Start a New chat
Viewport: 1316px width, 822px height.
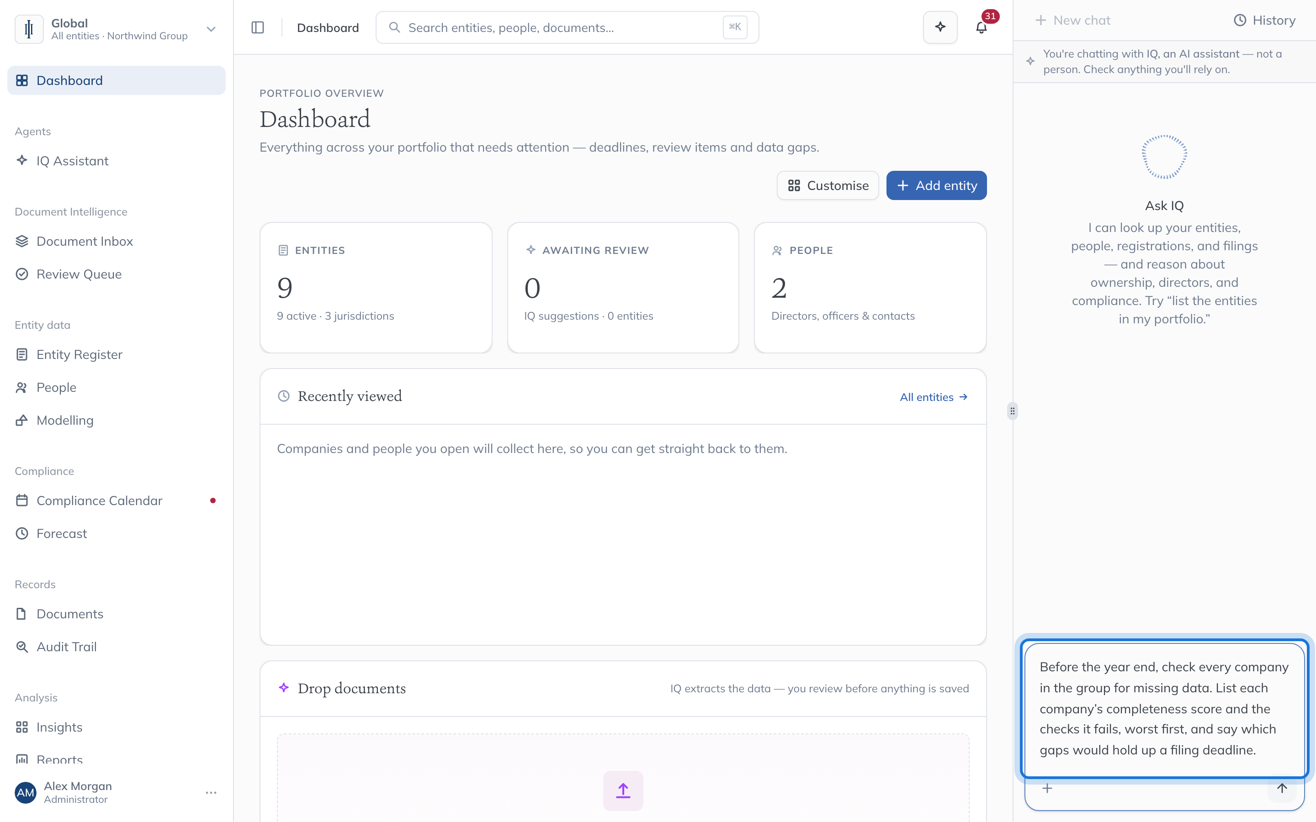[1072, 20]
